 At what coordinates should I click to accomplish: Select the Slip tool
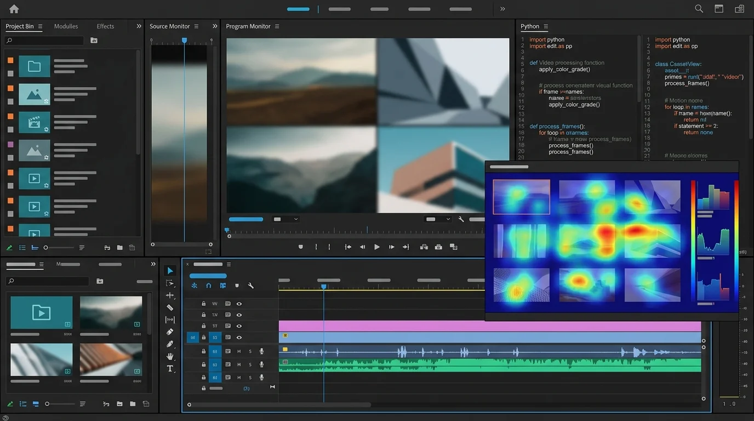tap(170, 320)
